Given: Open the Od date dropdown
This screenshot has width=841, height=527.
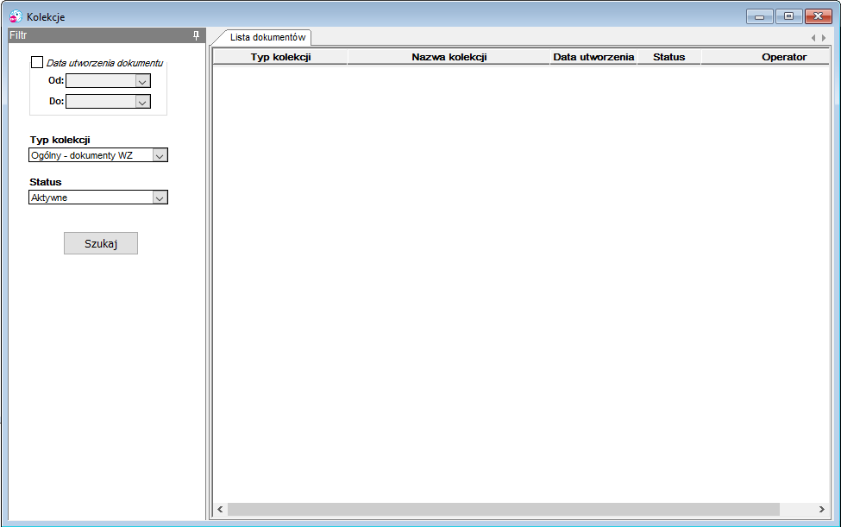Looking at the screenshot, I should [142, 81].
